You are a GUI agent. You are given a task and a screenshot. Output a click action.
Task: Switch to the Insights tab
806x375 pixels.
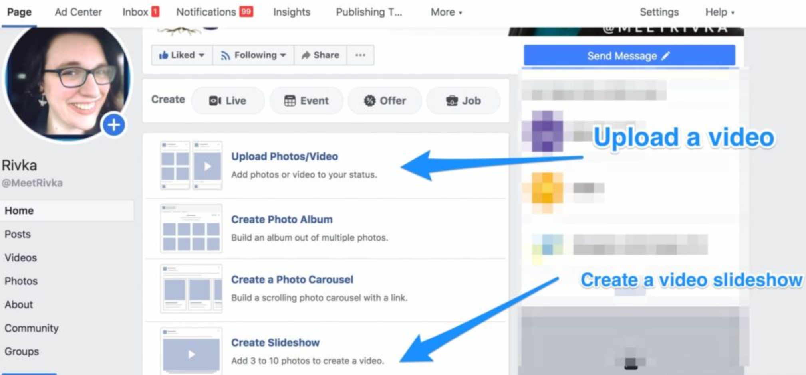pyautogui.click(x=291, y=12)
